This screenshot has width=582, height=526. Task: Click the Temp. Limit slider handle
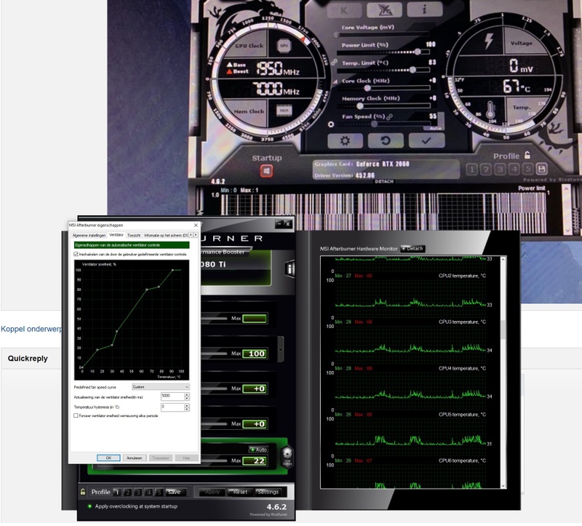(412, 70)
